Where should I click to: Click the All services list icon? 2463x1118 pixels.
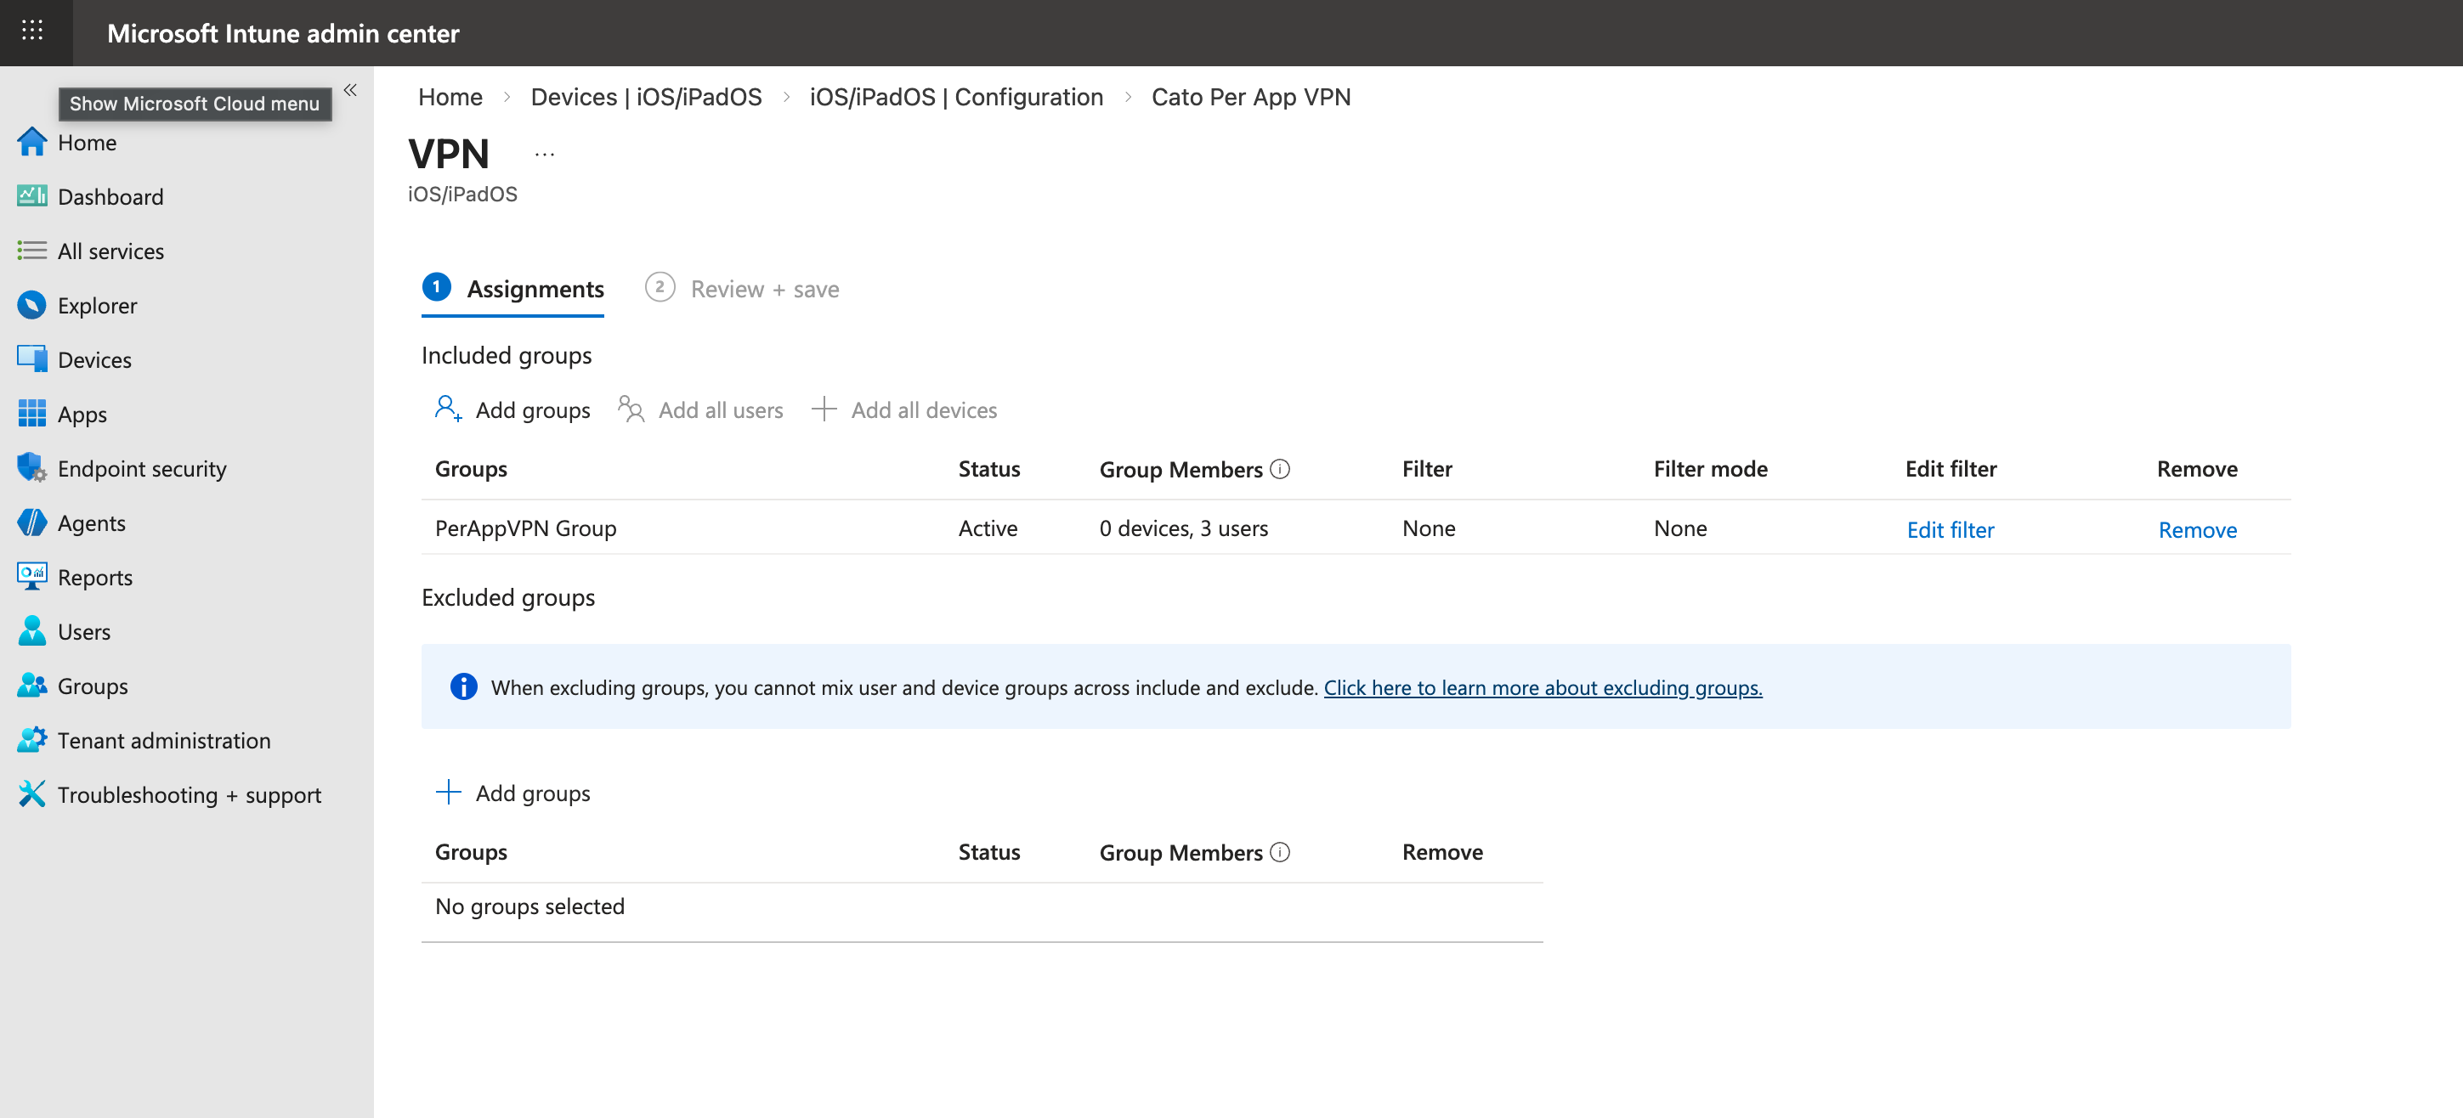[x=31, y=251]
